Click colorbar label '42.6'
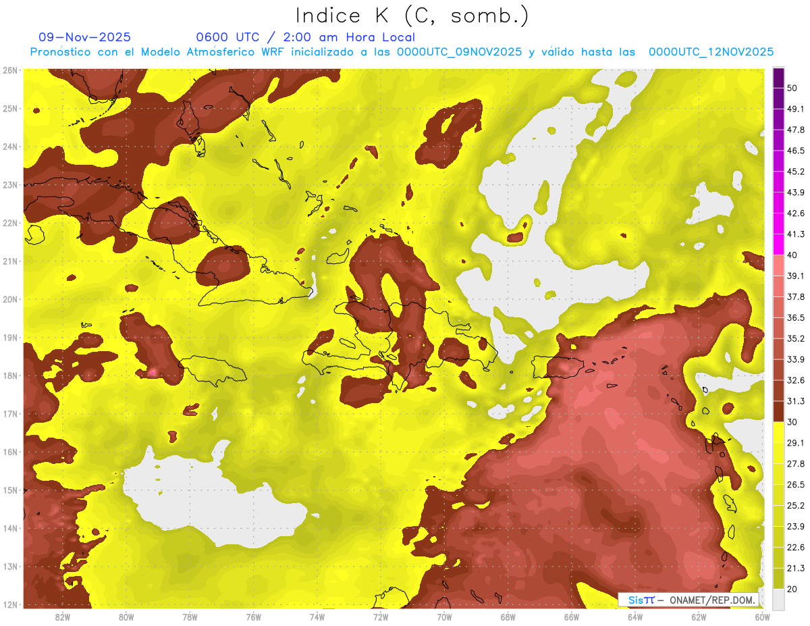Image resolution: width=810 pixels, height=626 pixels. coord(796,213)
